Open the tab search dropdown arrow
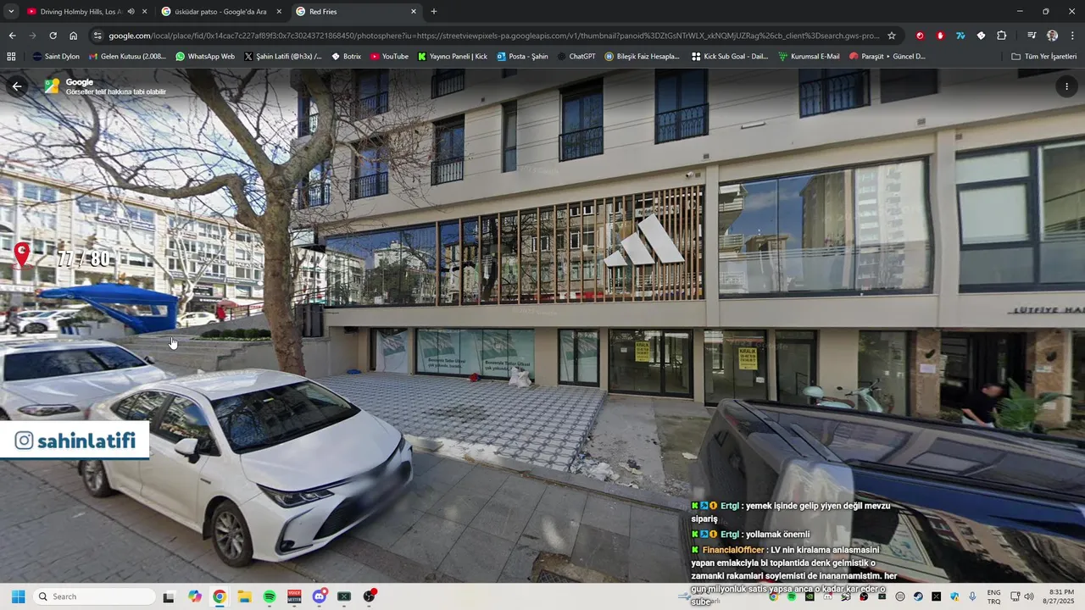The image size is (1085, 610). point(11,12)
